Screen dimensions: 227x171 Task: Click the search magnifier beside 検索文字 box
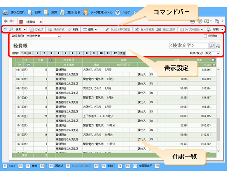point(212,46)
